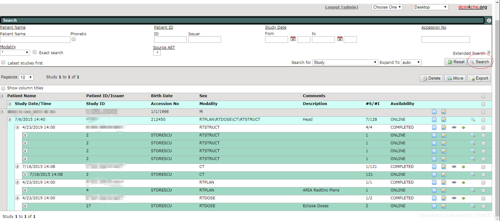Screen dimensions: 500x221
Task: Open details for patient row born 1/1/1966
Action: [434, 112]
